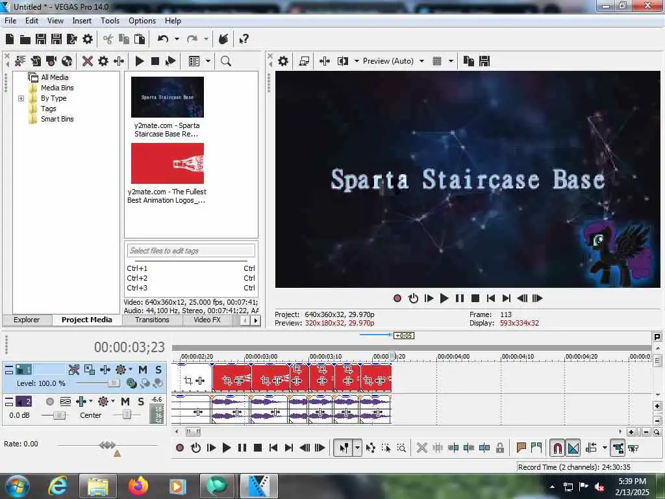Viewport: 665px width, 499px height.
Task: Delete the timeline selection using the X icon
Action: (x=421, y=448)
